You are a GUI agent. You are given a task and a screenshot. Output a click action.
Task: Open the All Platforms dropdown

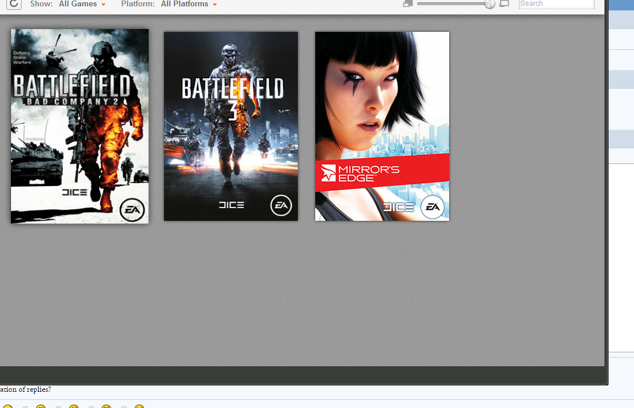coord(189,4)
